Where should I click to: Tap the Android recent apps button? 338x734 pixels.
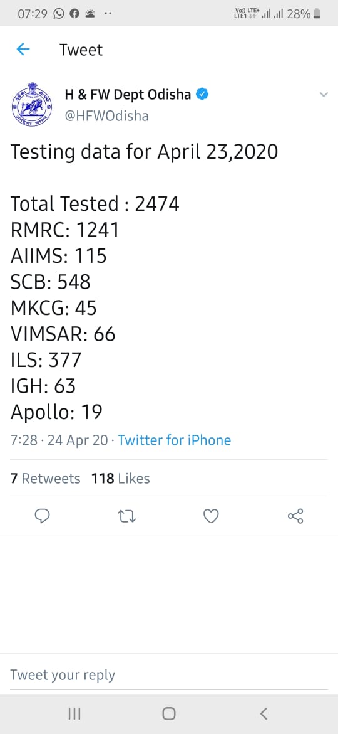coord(74,713)
